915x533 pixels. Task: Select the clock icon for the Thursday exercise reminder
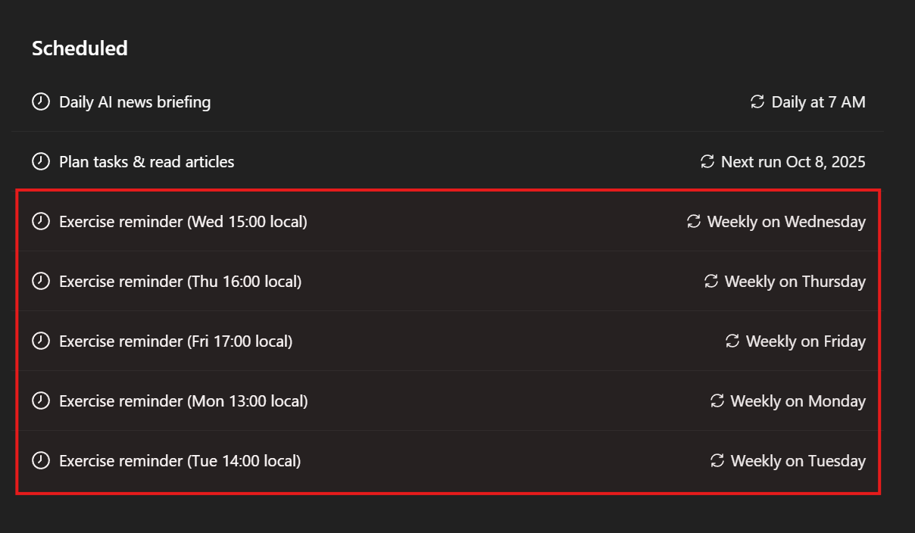[41, 280]
